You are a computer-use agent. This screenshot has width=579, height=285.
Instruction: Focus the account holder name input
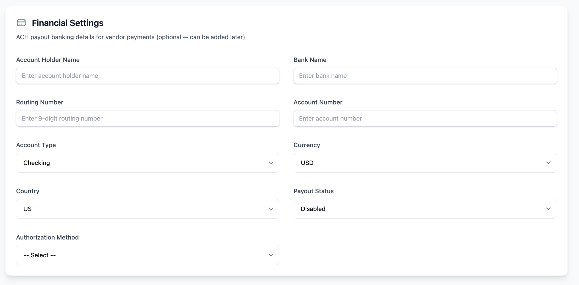[x=147, y=76]
